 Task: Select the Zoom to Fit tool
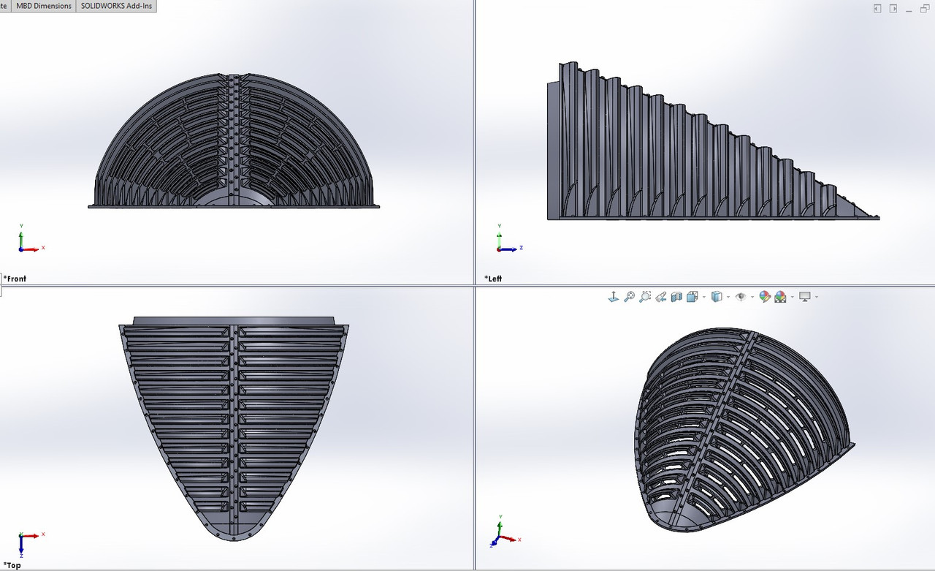[614, 296]
